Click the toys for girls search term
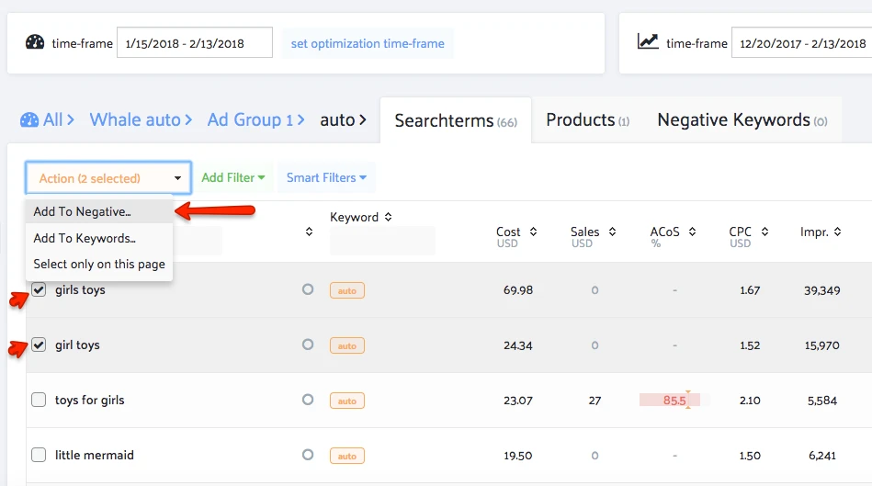Image resolution: width=872 pixels, height=486 pixels. pyautogui.click(x=89, y=400)
